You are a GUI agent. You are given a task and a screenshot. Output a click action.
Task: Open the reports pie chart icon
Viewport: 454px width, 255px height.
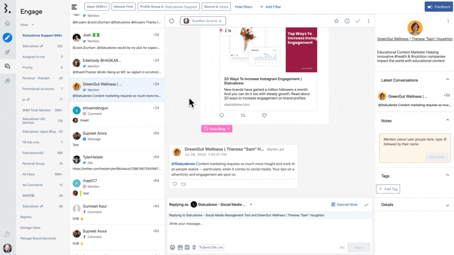pyautogui.click(x=8, y=81)
